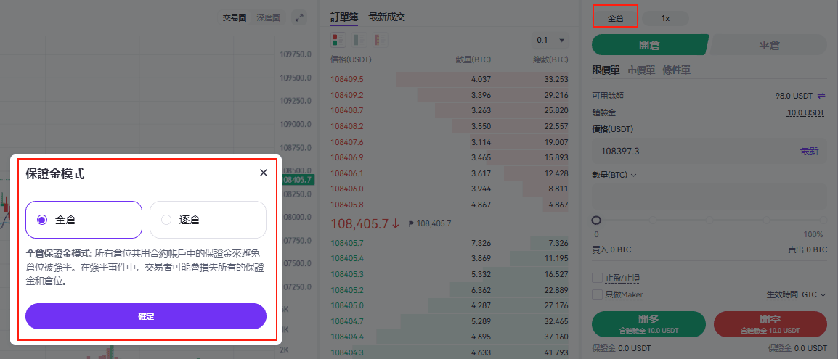
Task: Open the 1x leverage selector
Action: pos(665,18)
